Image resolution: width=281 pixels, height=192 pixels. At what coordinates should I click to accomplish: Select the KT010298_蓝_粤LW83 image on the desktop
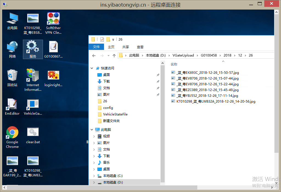coord(33,166)
